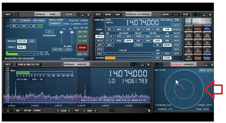Enable the NCH1 notch
Screen dimensions: 226x123
point(177,36)
